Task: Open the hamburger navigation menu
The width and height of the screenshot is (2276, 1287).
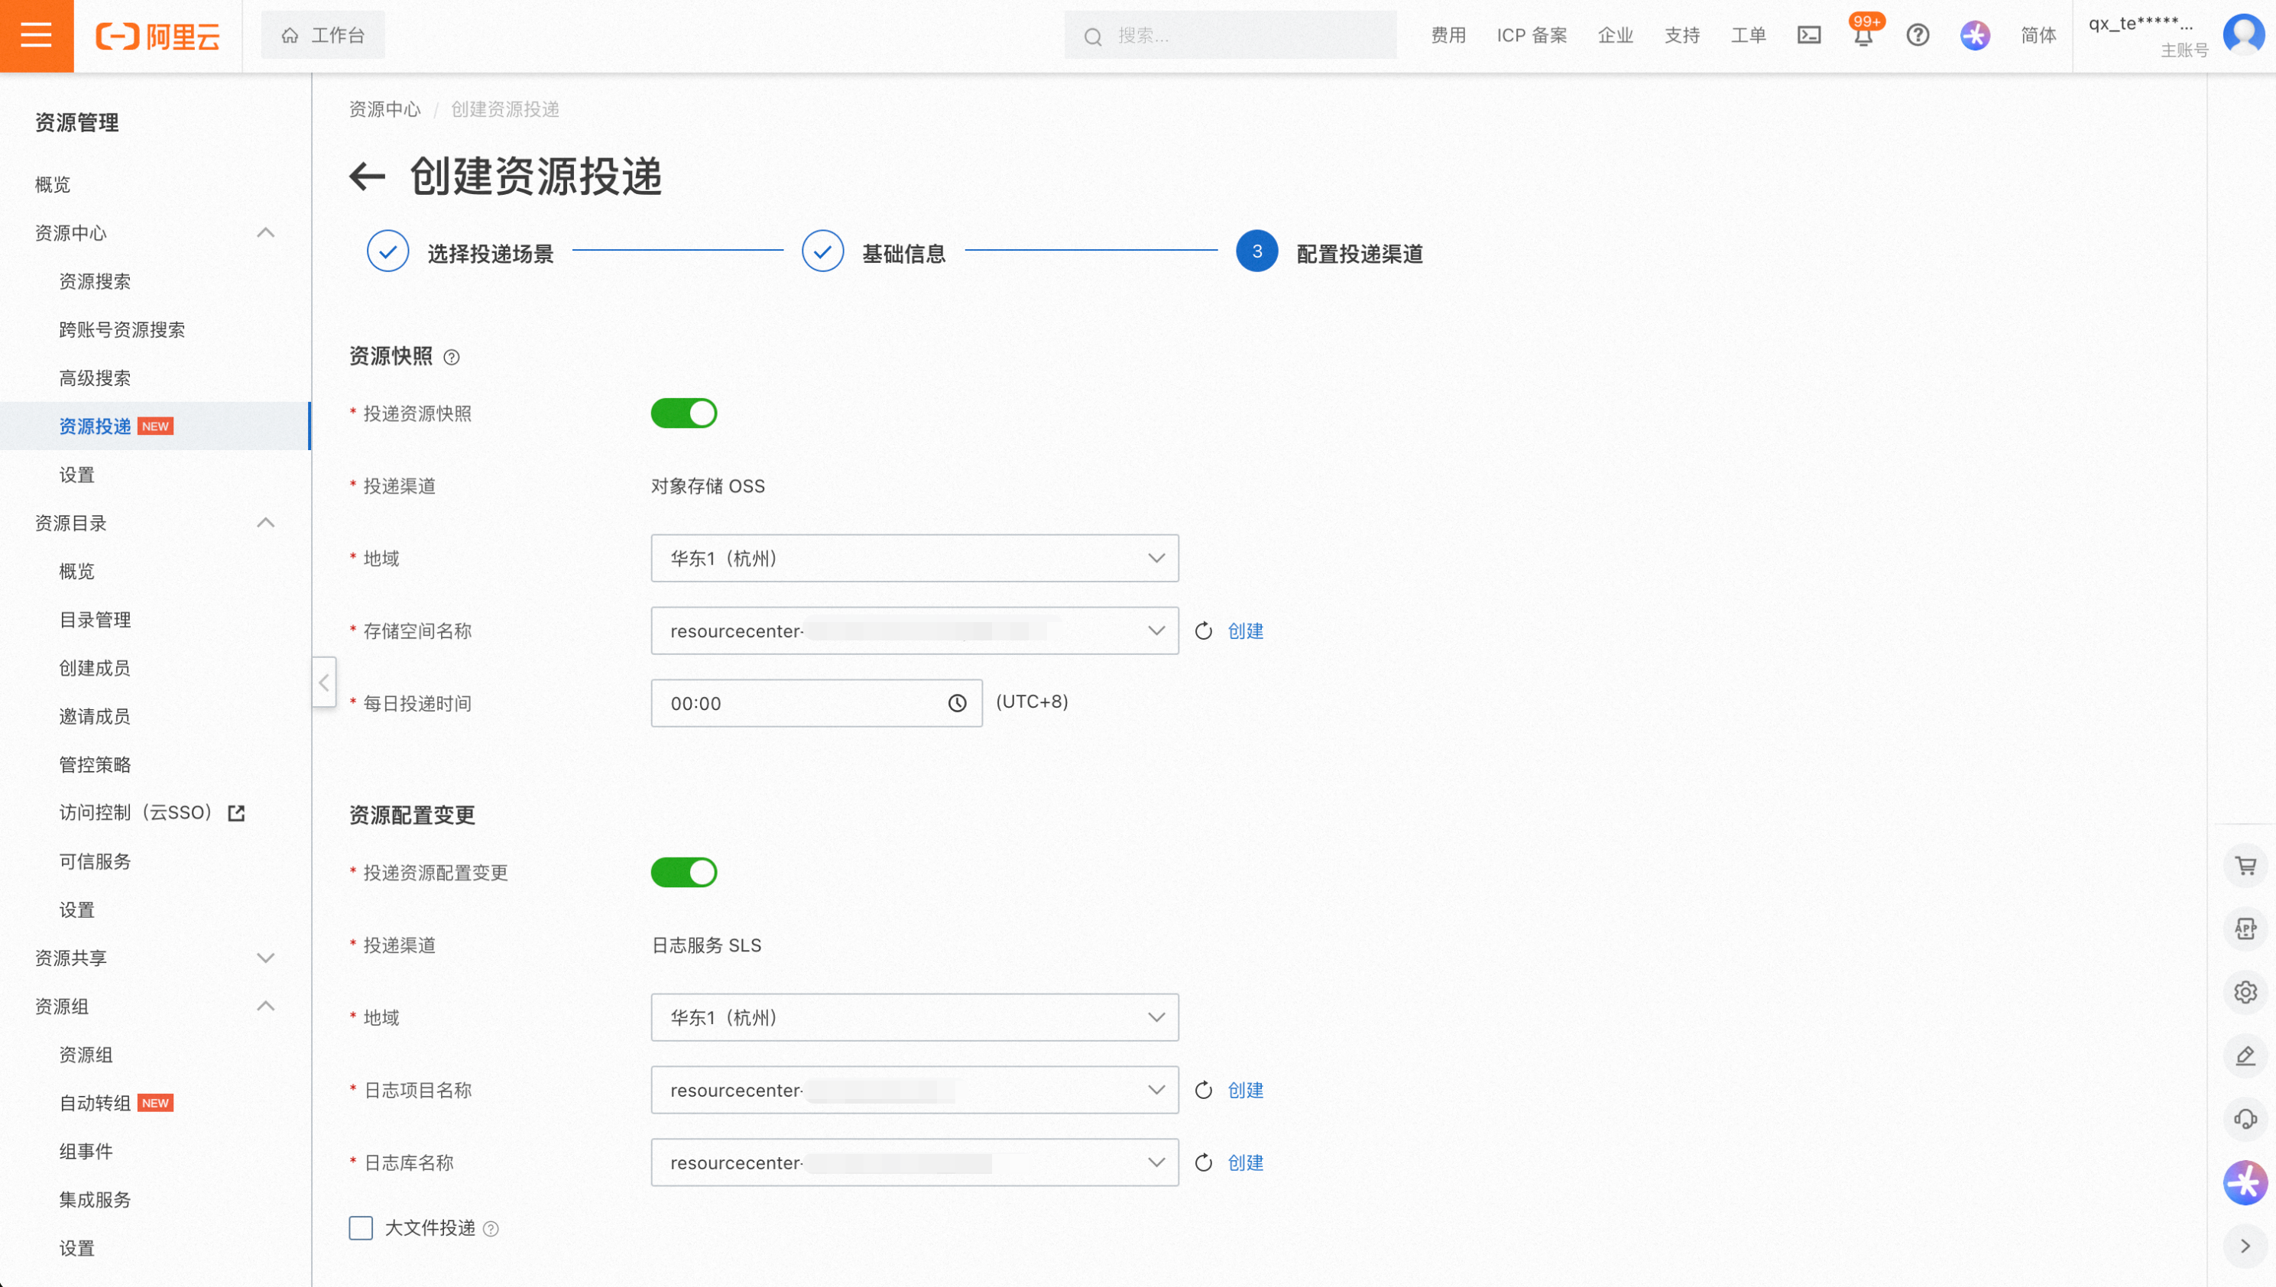Action: 36,35
